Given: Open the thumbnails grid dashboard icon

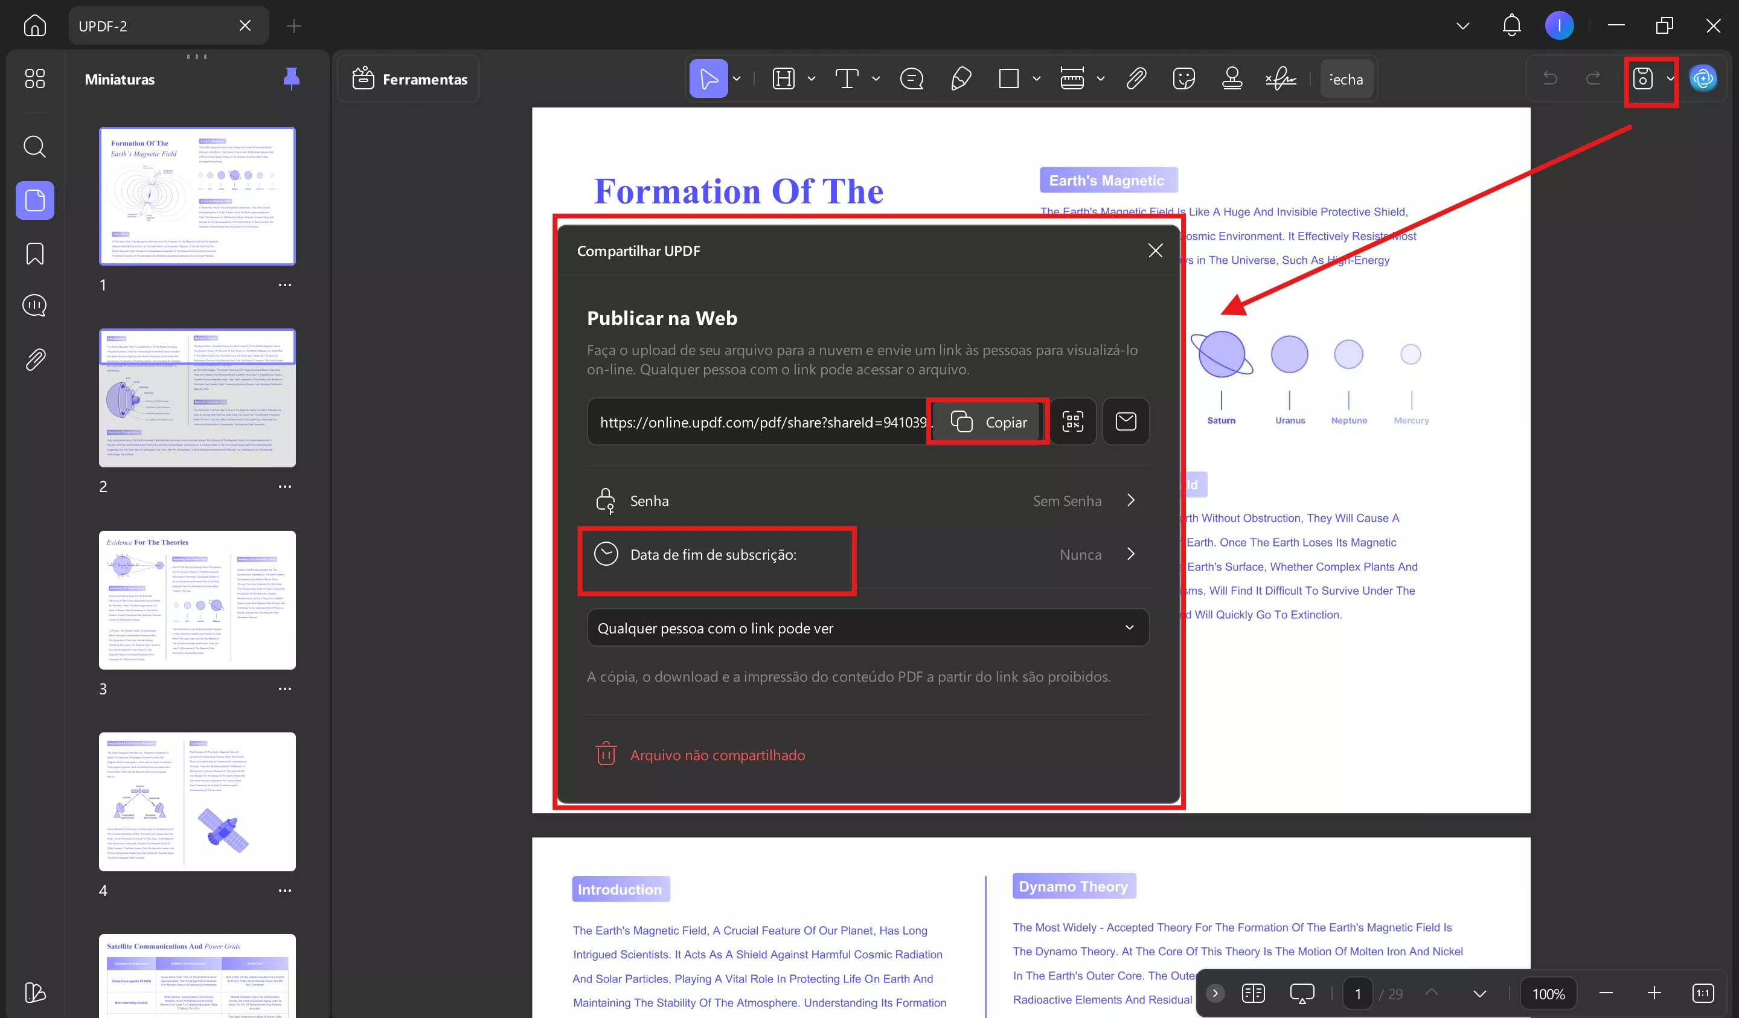Looking at the screenshot, I should click(x=34, y=78).
